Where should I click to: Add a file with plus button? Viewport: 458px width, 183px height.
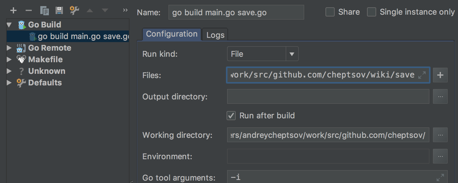[x=440, y=75]
